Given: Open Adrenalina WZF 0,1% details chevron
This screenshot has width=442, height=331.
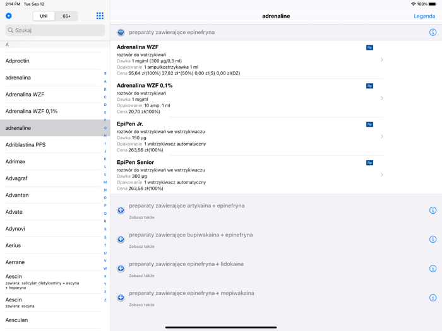Looking at the screenshot, I should [381, 98].
